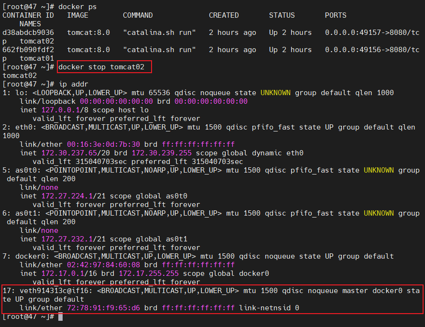
Task: Click docker0 IP address 172.17.0.1
Action: tap(58, 273)
